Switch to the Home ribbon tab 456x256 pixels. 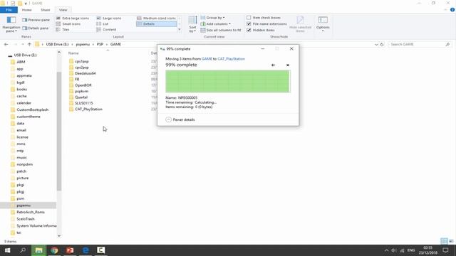click(27, 10)
